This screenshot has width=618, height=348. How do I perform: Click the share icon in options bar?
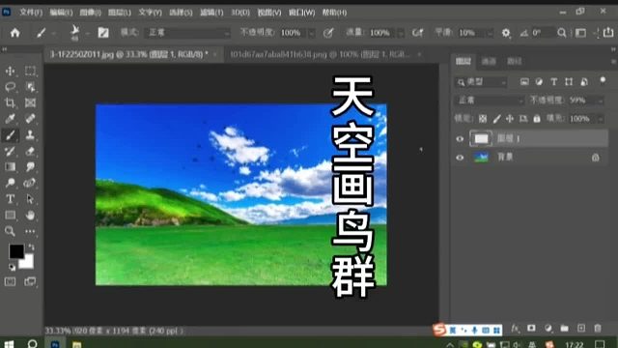click(x=608, y=32)
